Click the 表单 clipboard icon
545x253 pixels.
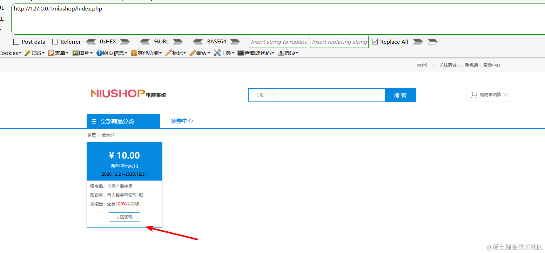pos(51,53)
